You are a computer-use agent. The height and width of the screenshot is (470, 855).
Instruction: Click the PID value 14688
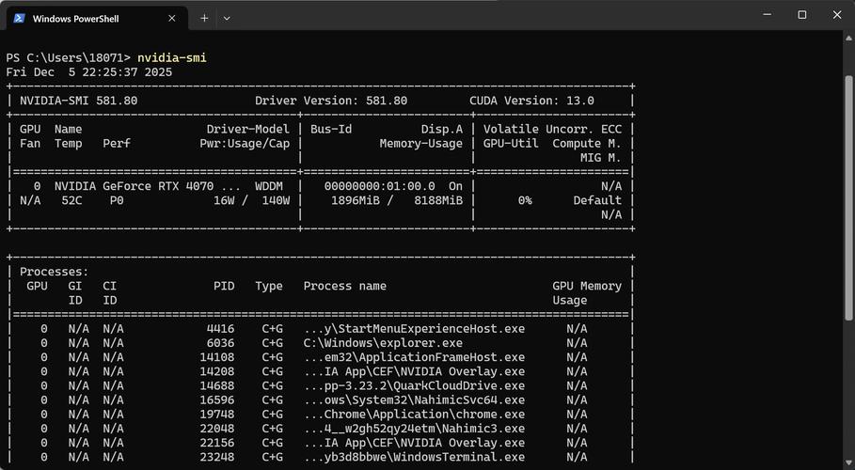217,385
